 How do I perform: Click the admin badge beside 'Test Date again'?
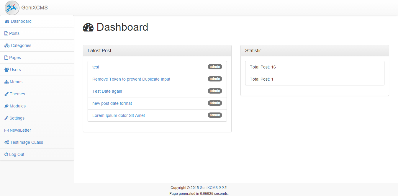(x=215, y=91)
